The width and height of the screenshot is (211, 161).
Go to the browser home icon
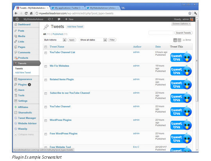(31, 13)
